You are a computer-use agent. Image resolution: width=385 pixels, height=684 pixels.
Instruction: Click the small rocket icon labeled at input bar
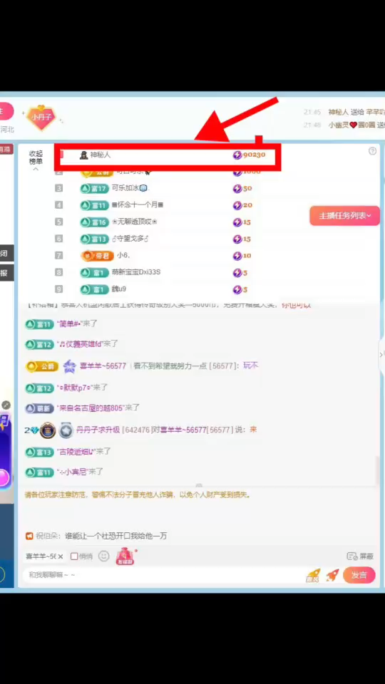click(313, 576)
